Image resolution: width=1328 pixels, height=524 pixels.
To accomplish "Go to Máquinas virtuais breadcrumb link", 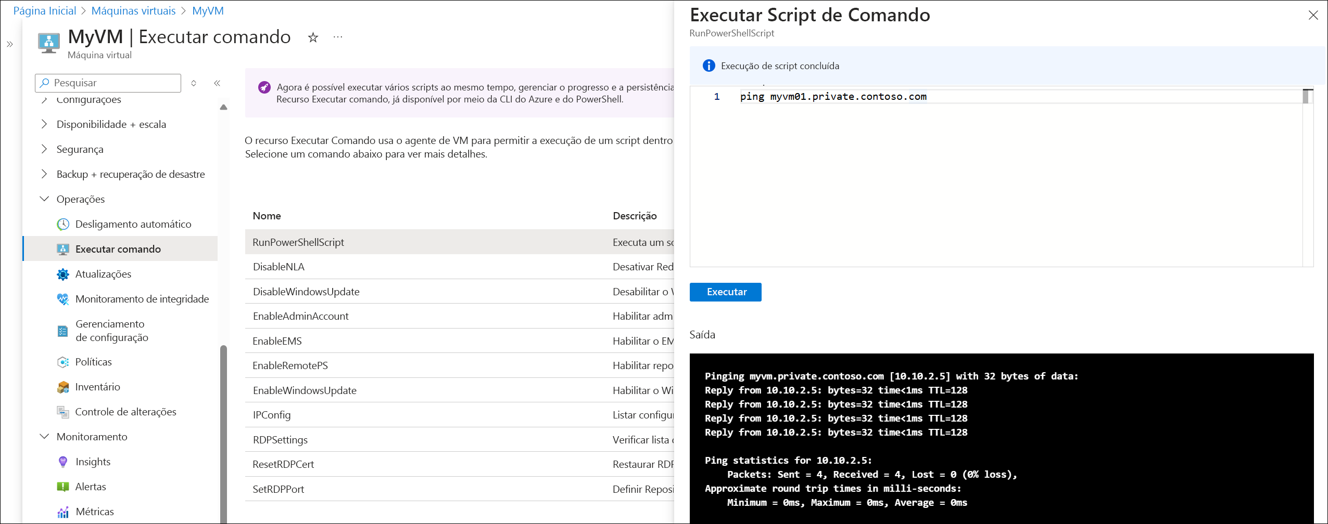I will pyautogui.click(x=133, y=11).
